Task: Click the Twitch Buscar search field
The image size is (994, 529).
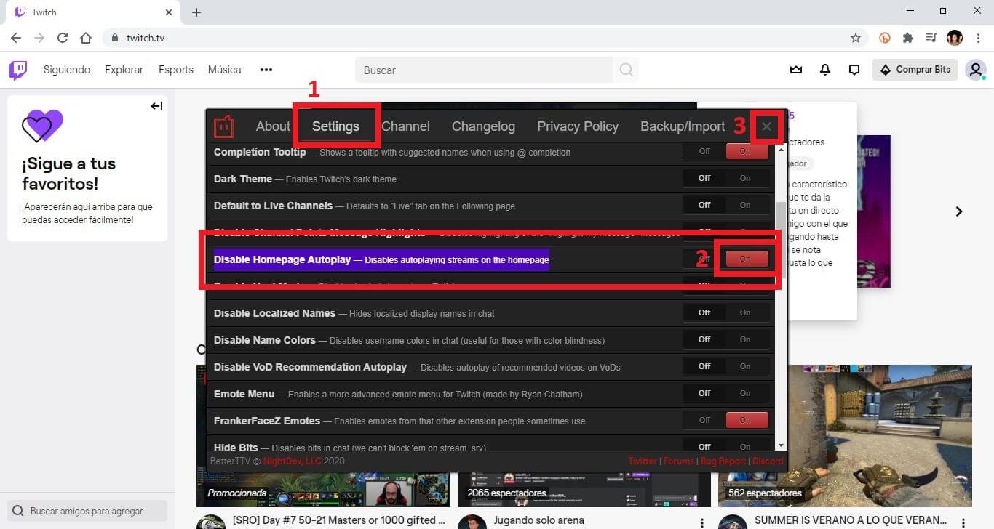Action: point(484,70)
